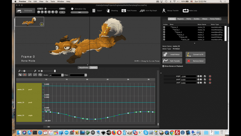This screenshot has width=241, height=136.
Task: Click the Export icon
Action: point(94,11)
